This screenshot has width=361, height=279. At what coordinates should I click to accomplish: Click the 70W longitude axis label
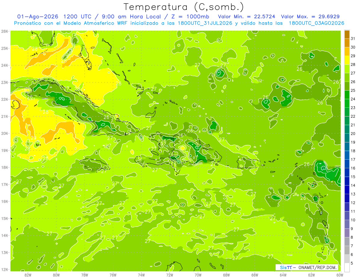tap(198, 275)
